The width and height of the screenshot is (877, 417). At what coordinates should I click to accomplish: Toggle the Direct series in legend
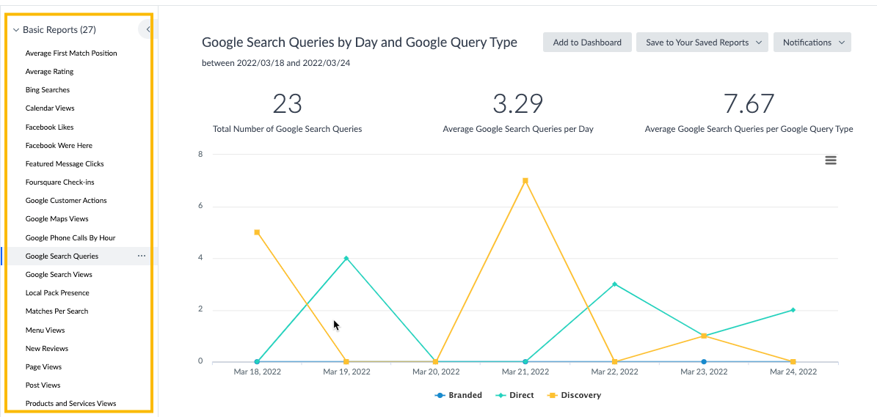point(515,395)
